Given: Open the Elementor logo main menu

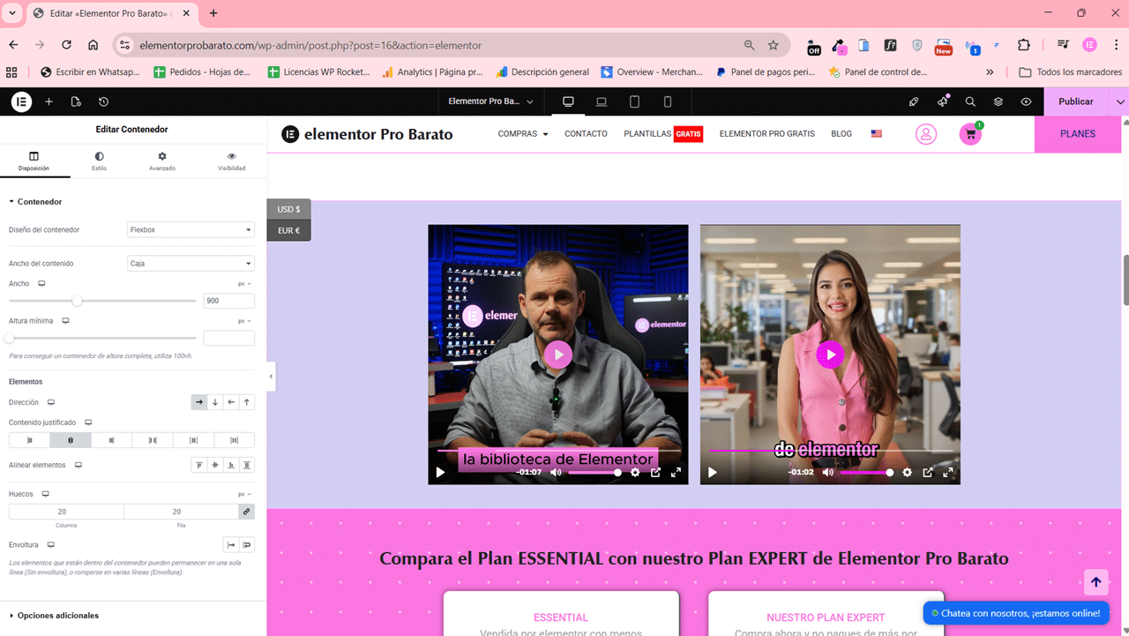Looking at the screenshot, I should point(21,101).
